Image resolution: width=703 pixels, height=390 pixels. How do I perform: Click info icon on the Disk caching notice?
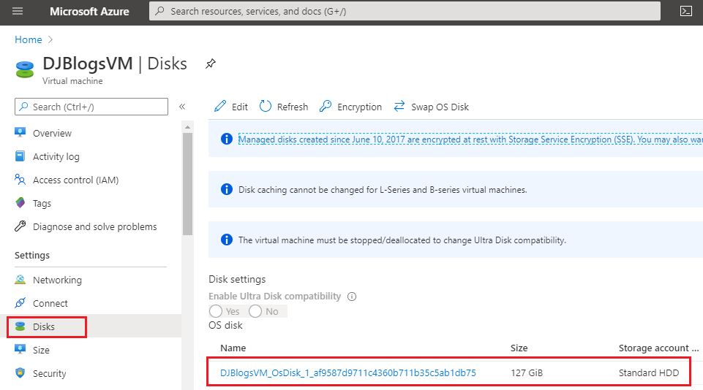pyautogui.click(x=227, y=189)
